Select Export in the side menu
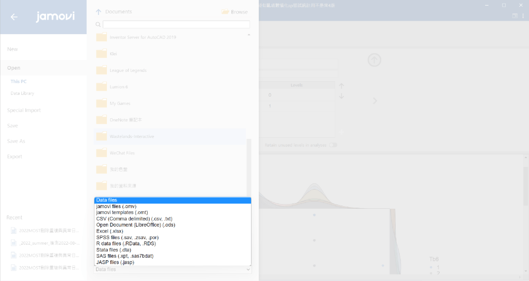529x281 pixels. (x=14, y=157)
